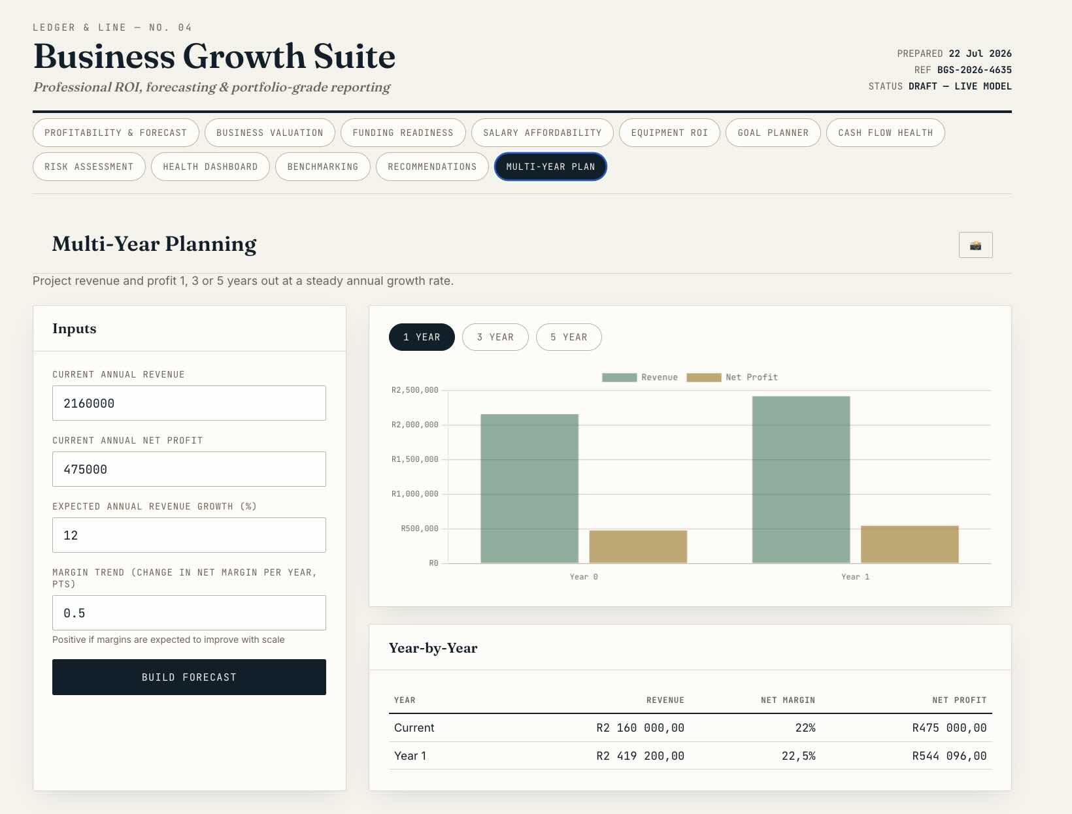The height and width of the screenshot is (814, 1072).
Task: Open the Profitability & Forecast tab
Action: pos(116,133)
